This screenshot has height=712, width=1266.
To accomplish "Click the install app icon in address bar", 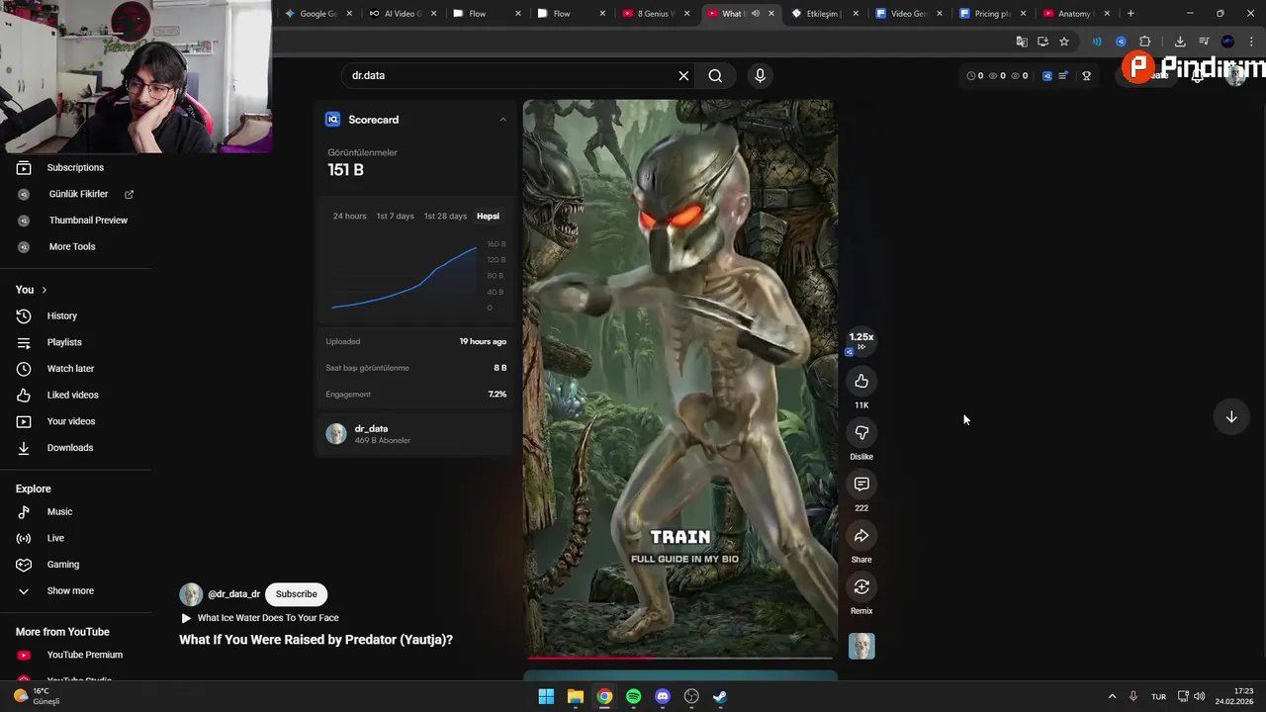I will pos(1042,42).
